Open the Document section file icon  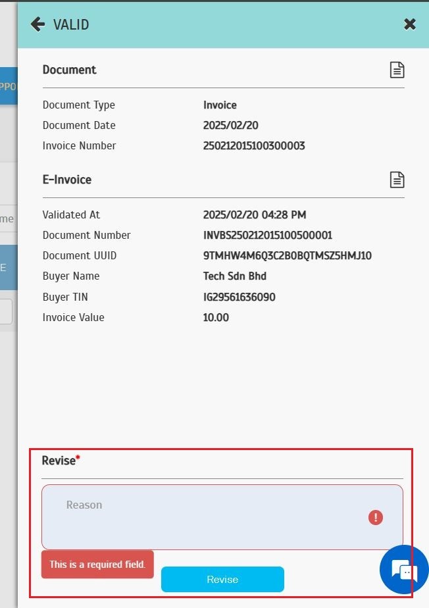pyautogui.click(x=397, y=70)
